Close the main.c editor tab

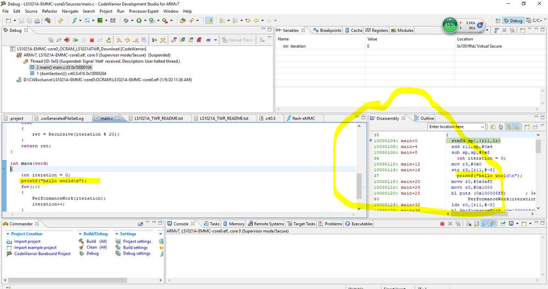pos(117,118)
